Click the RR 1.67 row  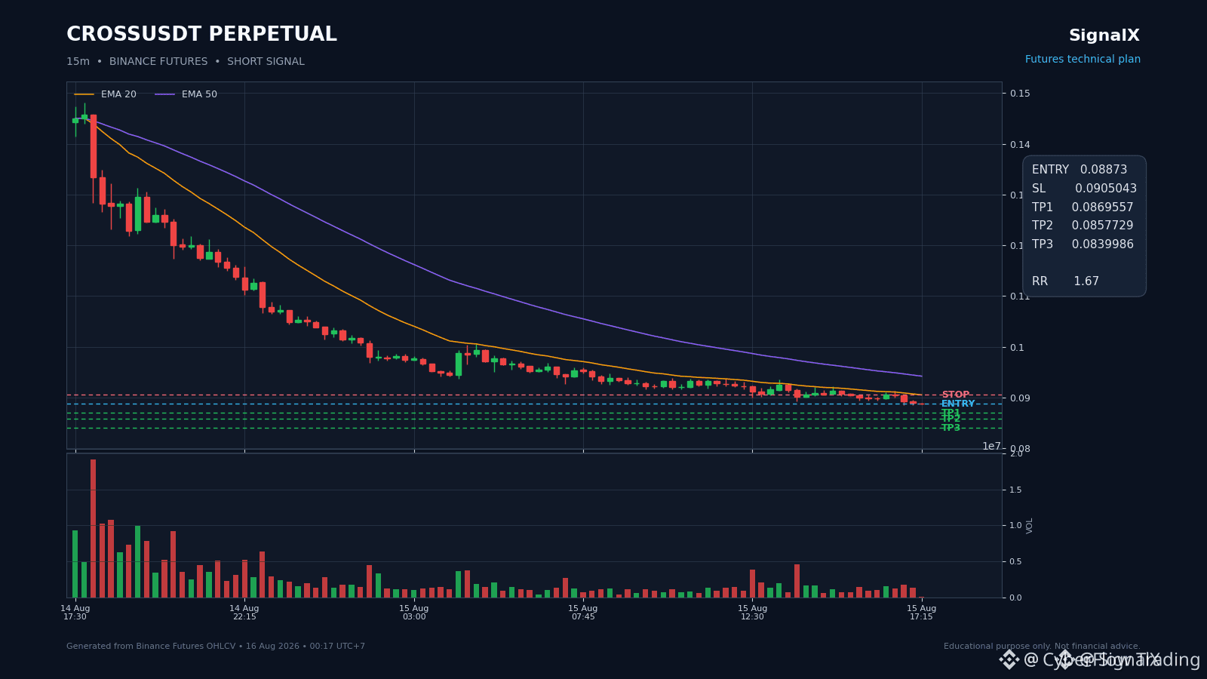pos(1065,281)
